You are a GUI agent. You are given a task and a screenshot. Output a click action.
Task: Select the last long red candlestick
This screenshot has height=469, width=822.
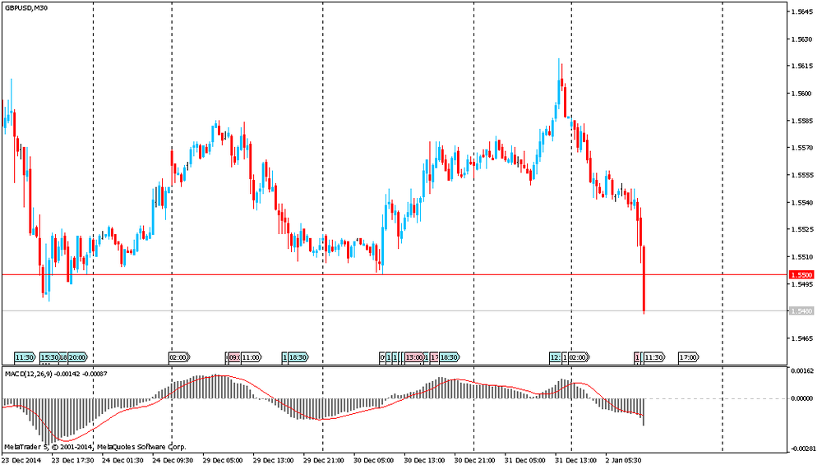point(643,279)
